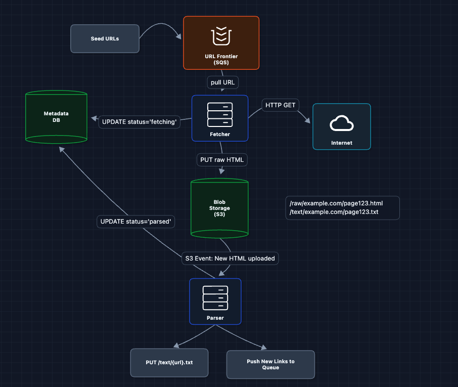Click the 'URL Frontier (SQS)' text label
This screenshot has height=387, width=458.
(x=221, y=60)
